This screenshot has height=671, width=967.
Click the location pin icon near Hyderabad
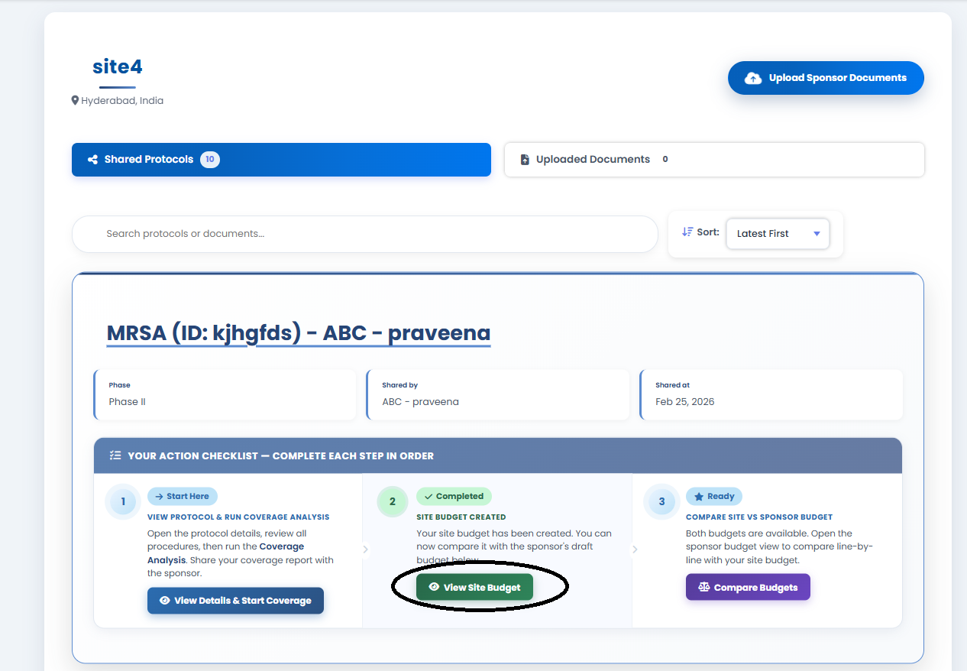tap(75, 100)
